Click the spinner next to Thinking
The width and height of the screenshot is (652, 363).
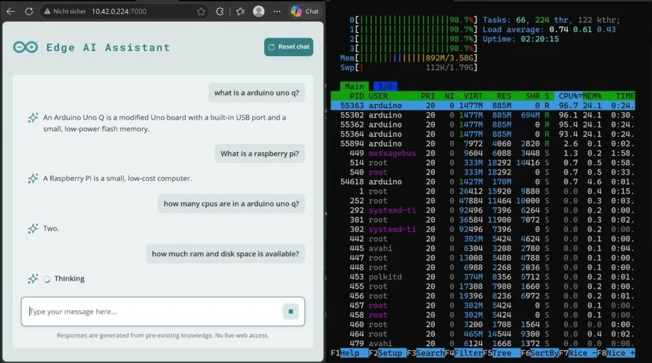(x=47, y=279)
